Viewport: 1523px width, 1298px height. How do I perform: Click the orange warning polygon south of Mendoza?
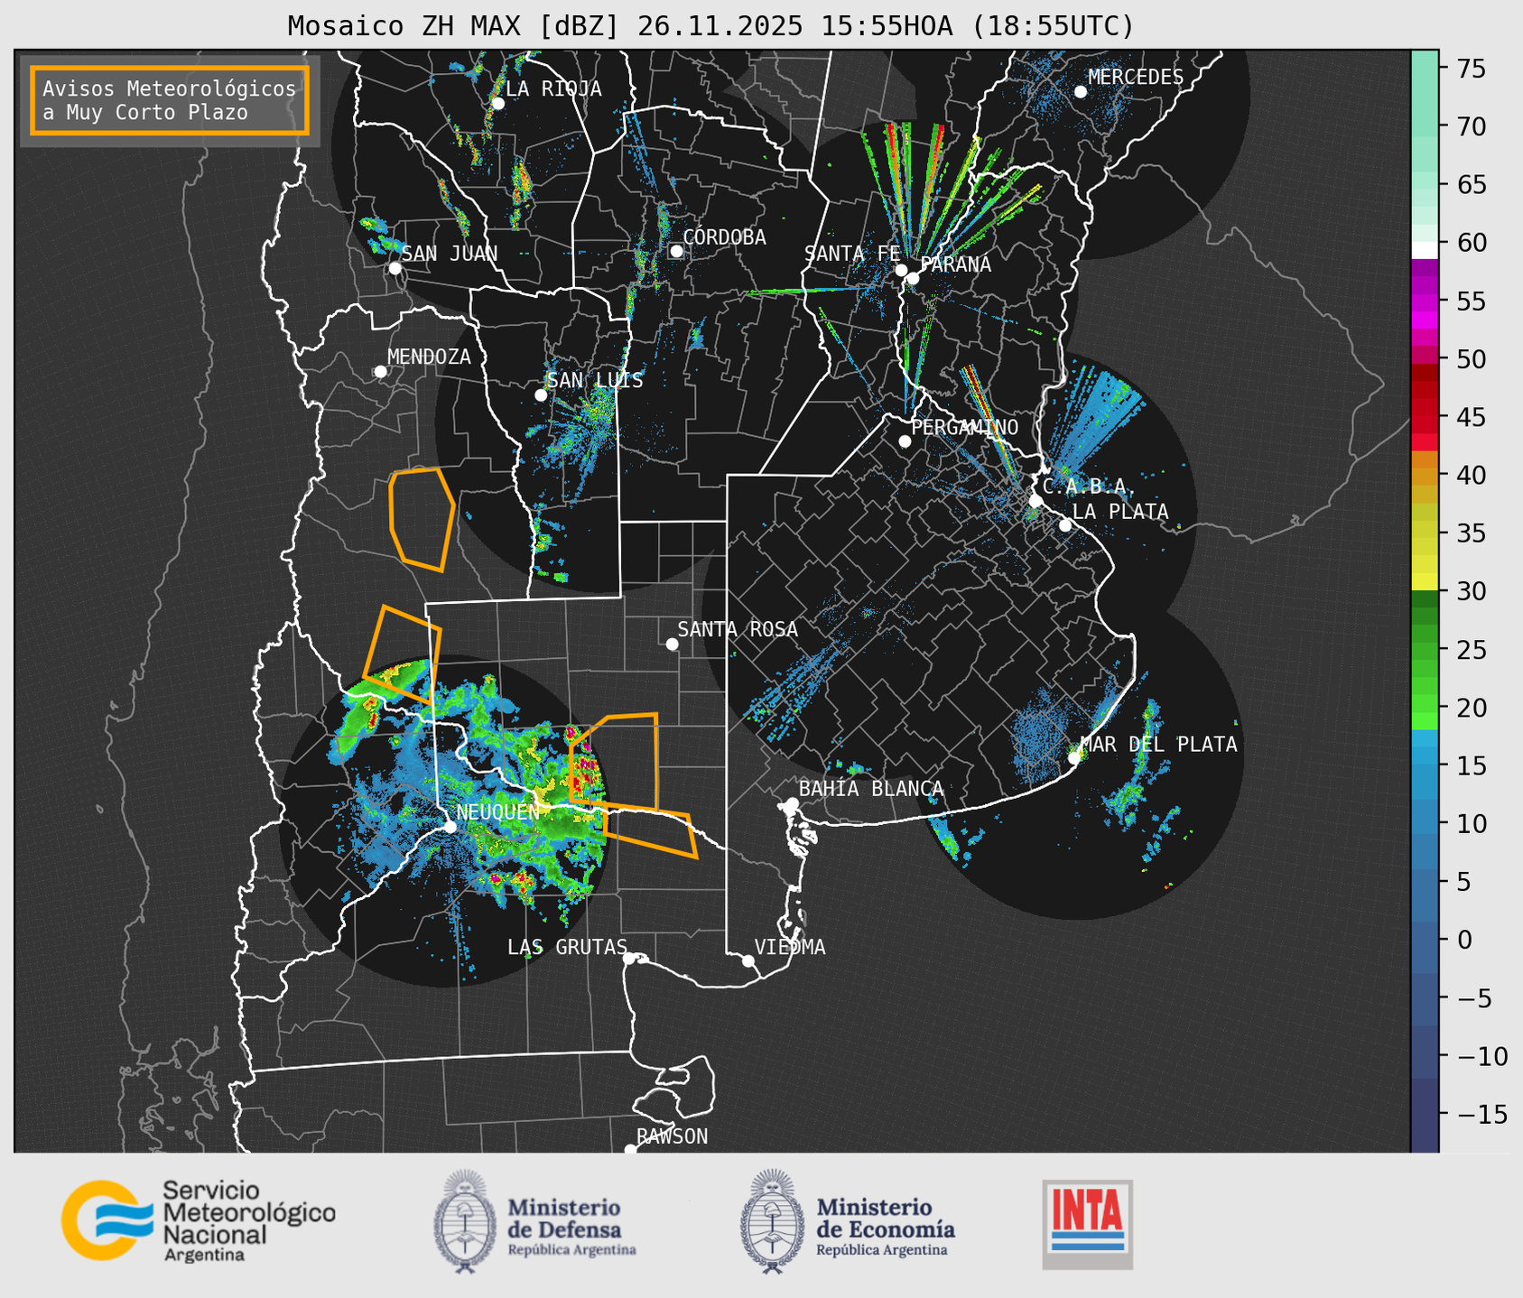pyautogui.click(x=422, y=520)
